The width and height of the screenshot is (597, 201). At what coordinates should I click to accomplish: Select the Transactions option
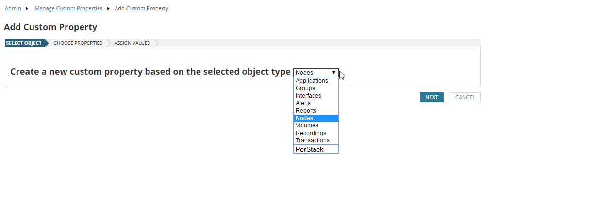[312, 140]
